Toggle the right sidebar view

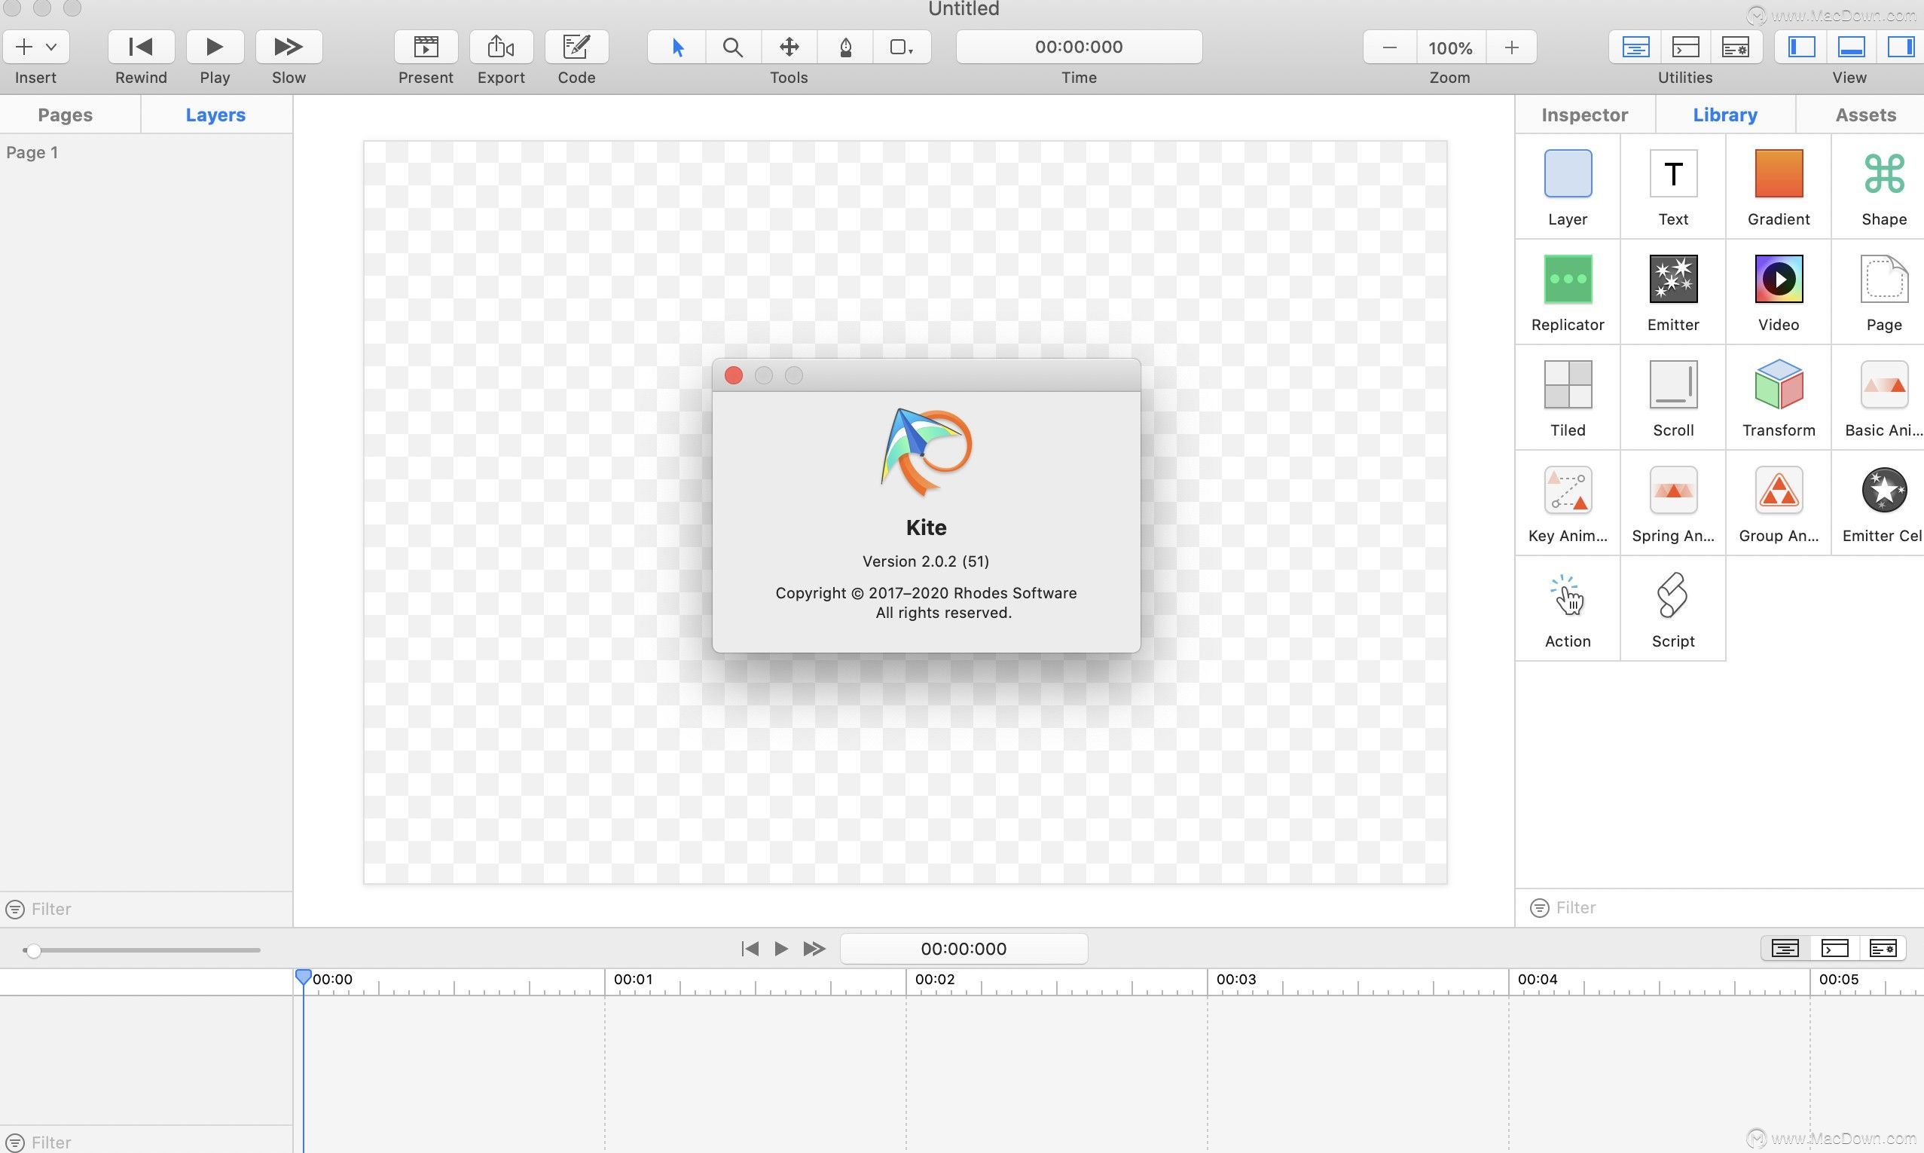coord(1900,47)
